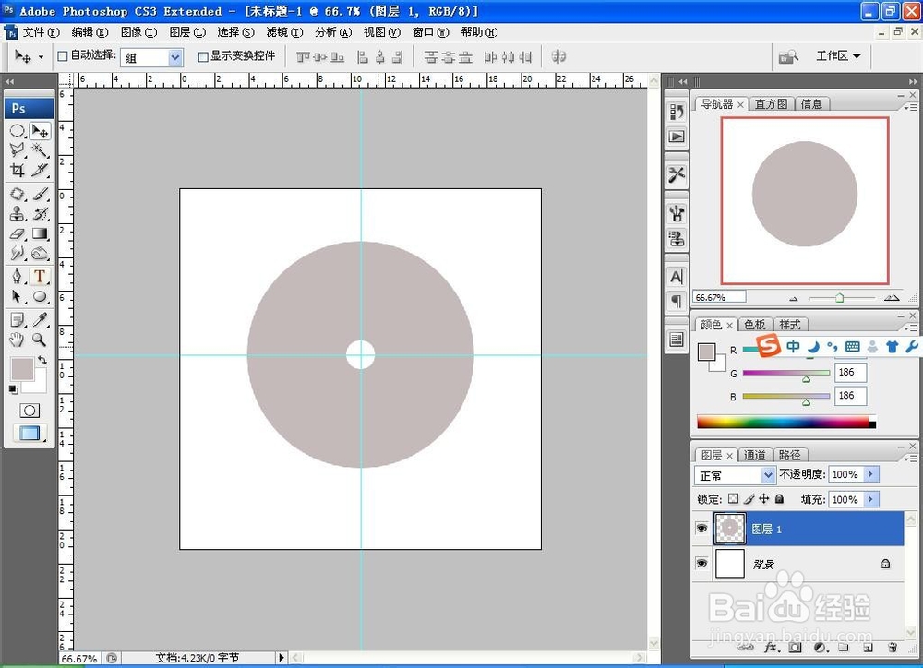
Task: Click create new group folder button
Action: 844,648
